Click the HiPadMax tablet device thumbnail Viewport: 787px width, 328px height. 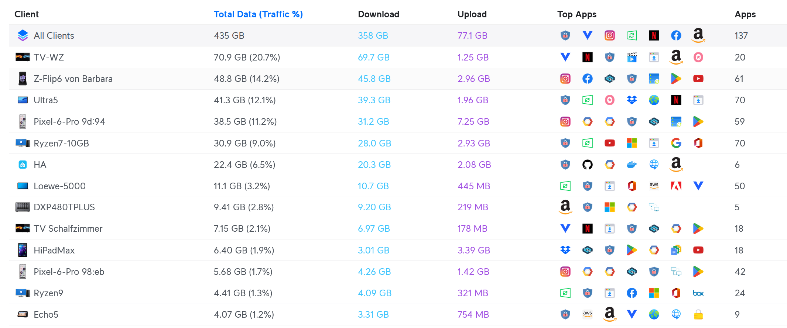[23, 250]
